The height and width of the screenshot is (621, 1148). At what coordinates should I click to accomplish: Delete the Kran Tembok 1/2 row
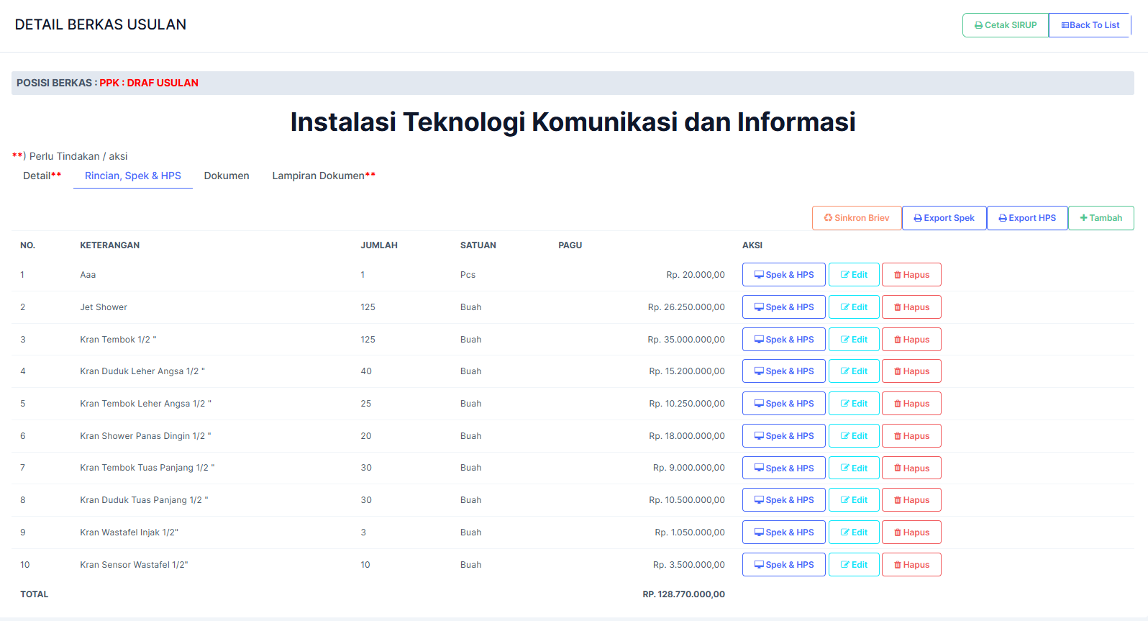coord(911,340)
